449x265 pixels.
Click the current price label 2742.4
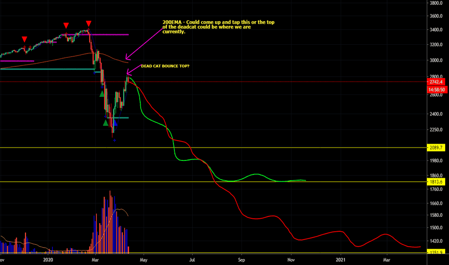pyautogui.click(x=436, y=82)
